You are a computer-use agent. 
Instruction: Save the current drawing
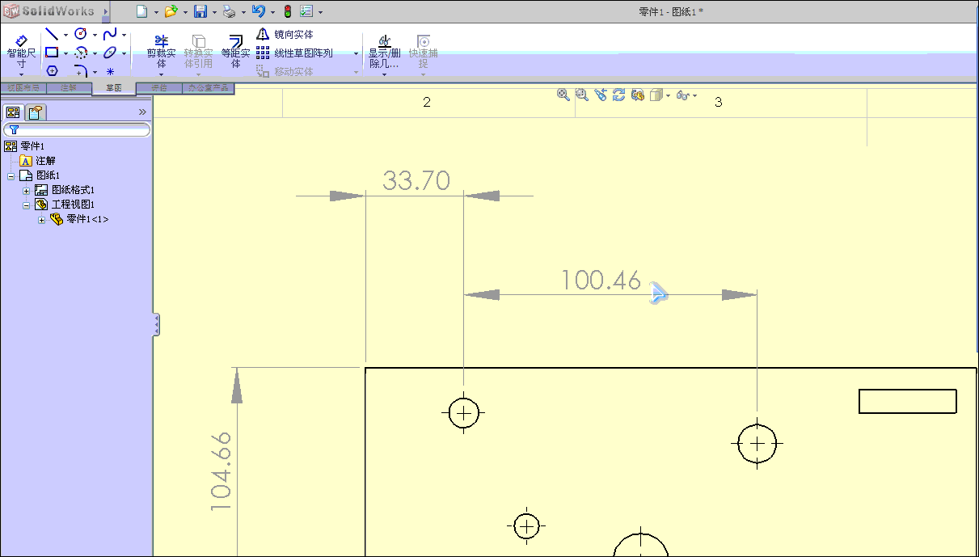click(200, 11)
